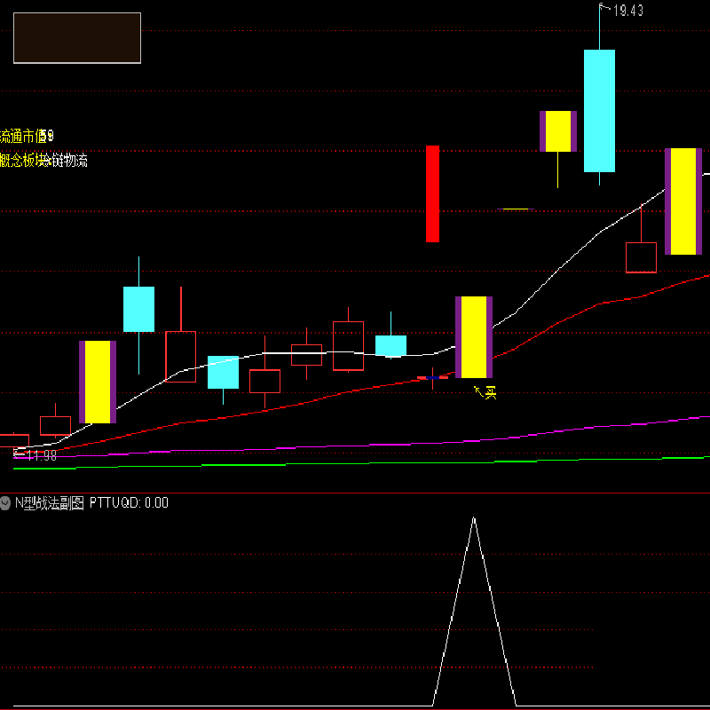Click the dark box in top-left corner
Viewport: 710px width, 710px height.
click(x=77, y=38)
